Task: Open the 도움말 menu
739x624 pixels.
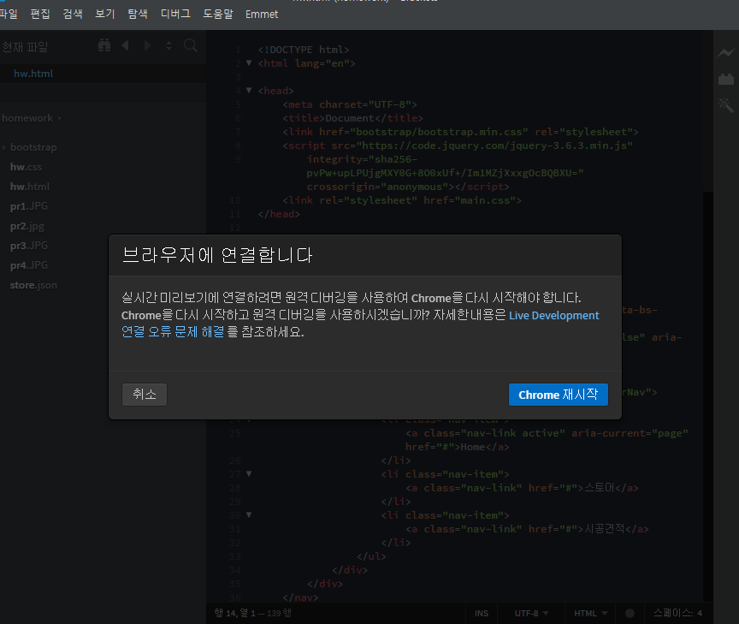Action: (x=218, y=15)
